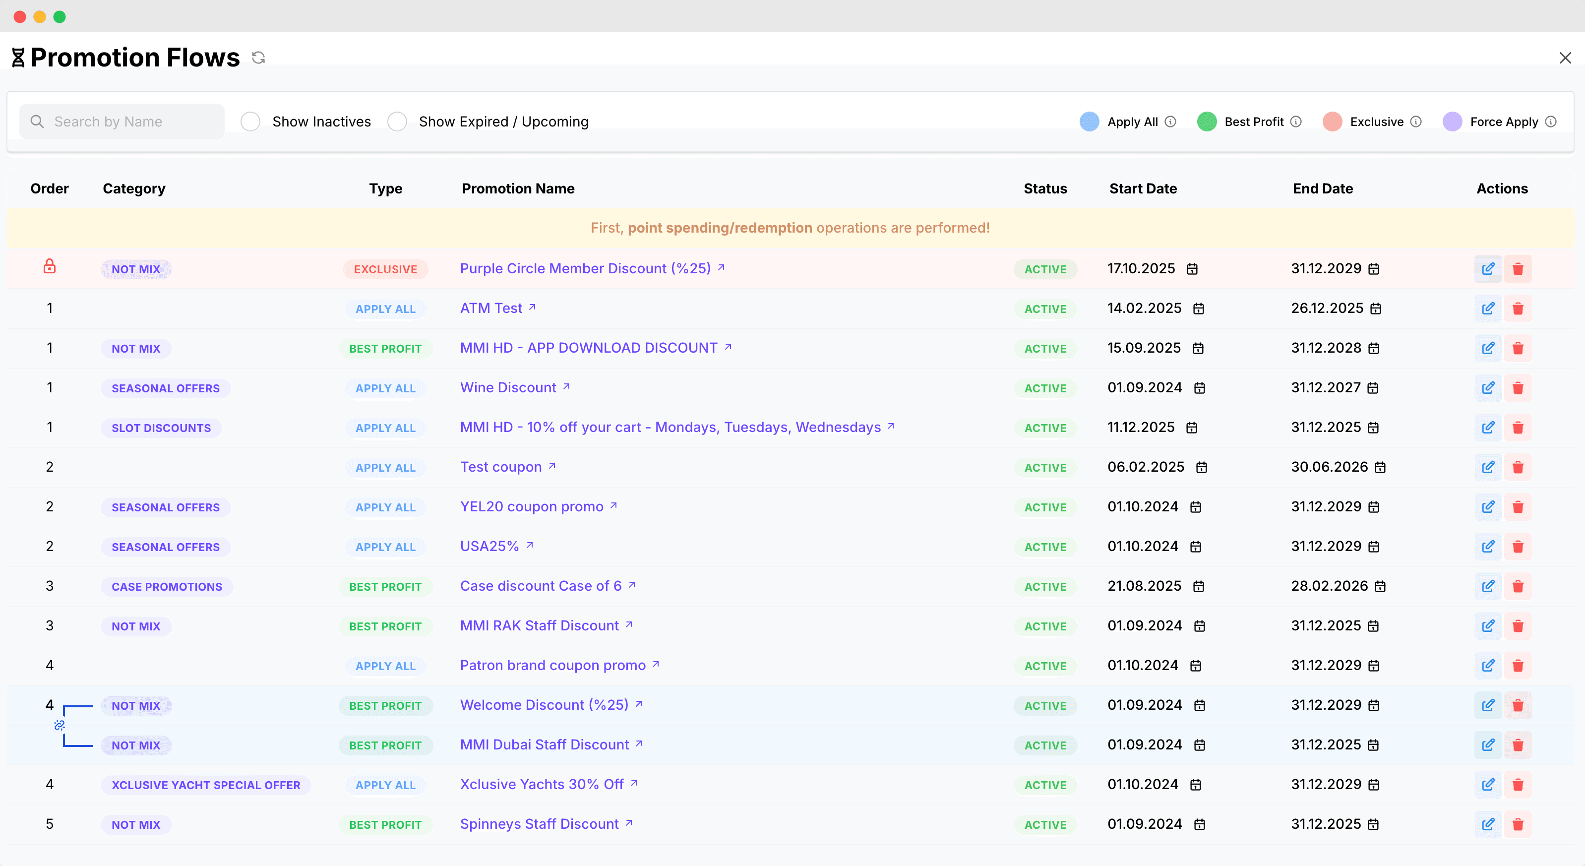The width and height of the screenshot is (1585, 866).
Task: Close the Promotion Flows panel
Action: pyautogui.click(x=1565, y=58)
